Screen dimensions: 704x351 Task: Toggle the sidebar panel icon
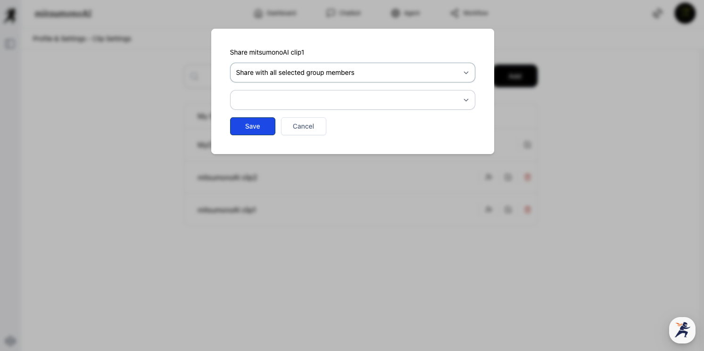tap(10, 44)
